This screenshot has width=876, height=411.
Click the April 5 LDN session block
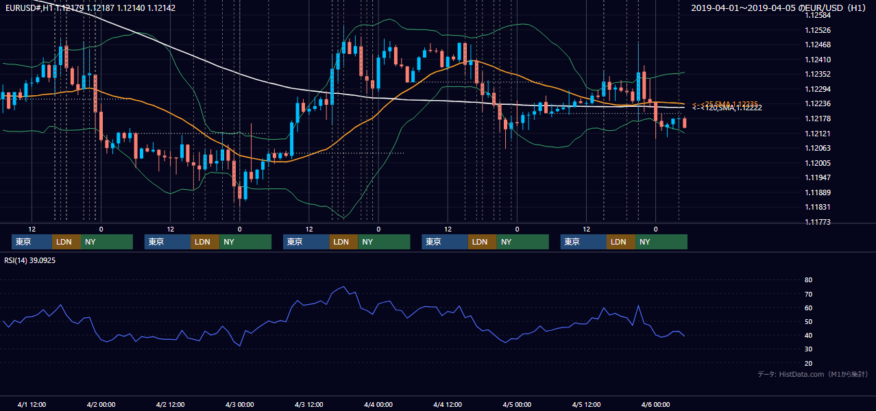(x=621, y=242)
